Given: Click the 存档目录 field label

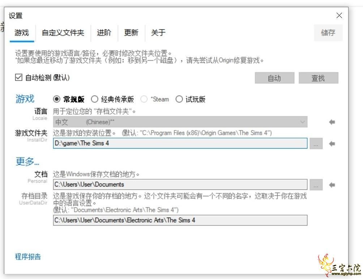Looking at the screenshot, I should pos(34,196).
